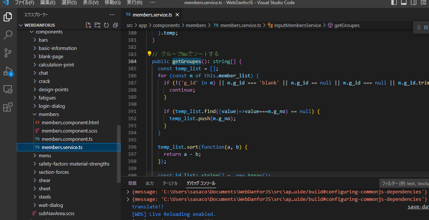Pause the running debug session
The image size is (429, 220).
tap(426, 27)
